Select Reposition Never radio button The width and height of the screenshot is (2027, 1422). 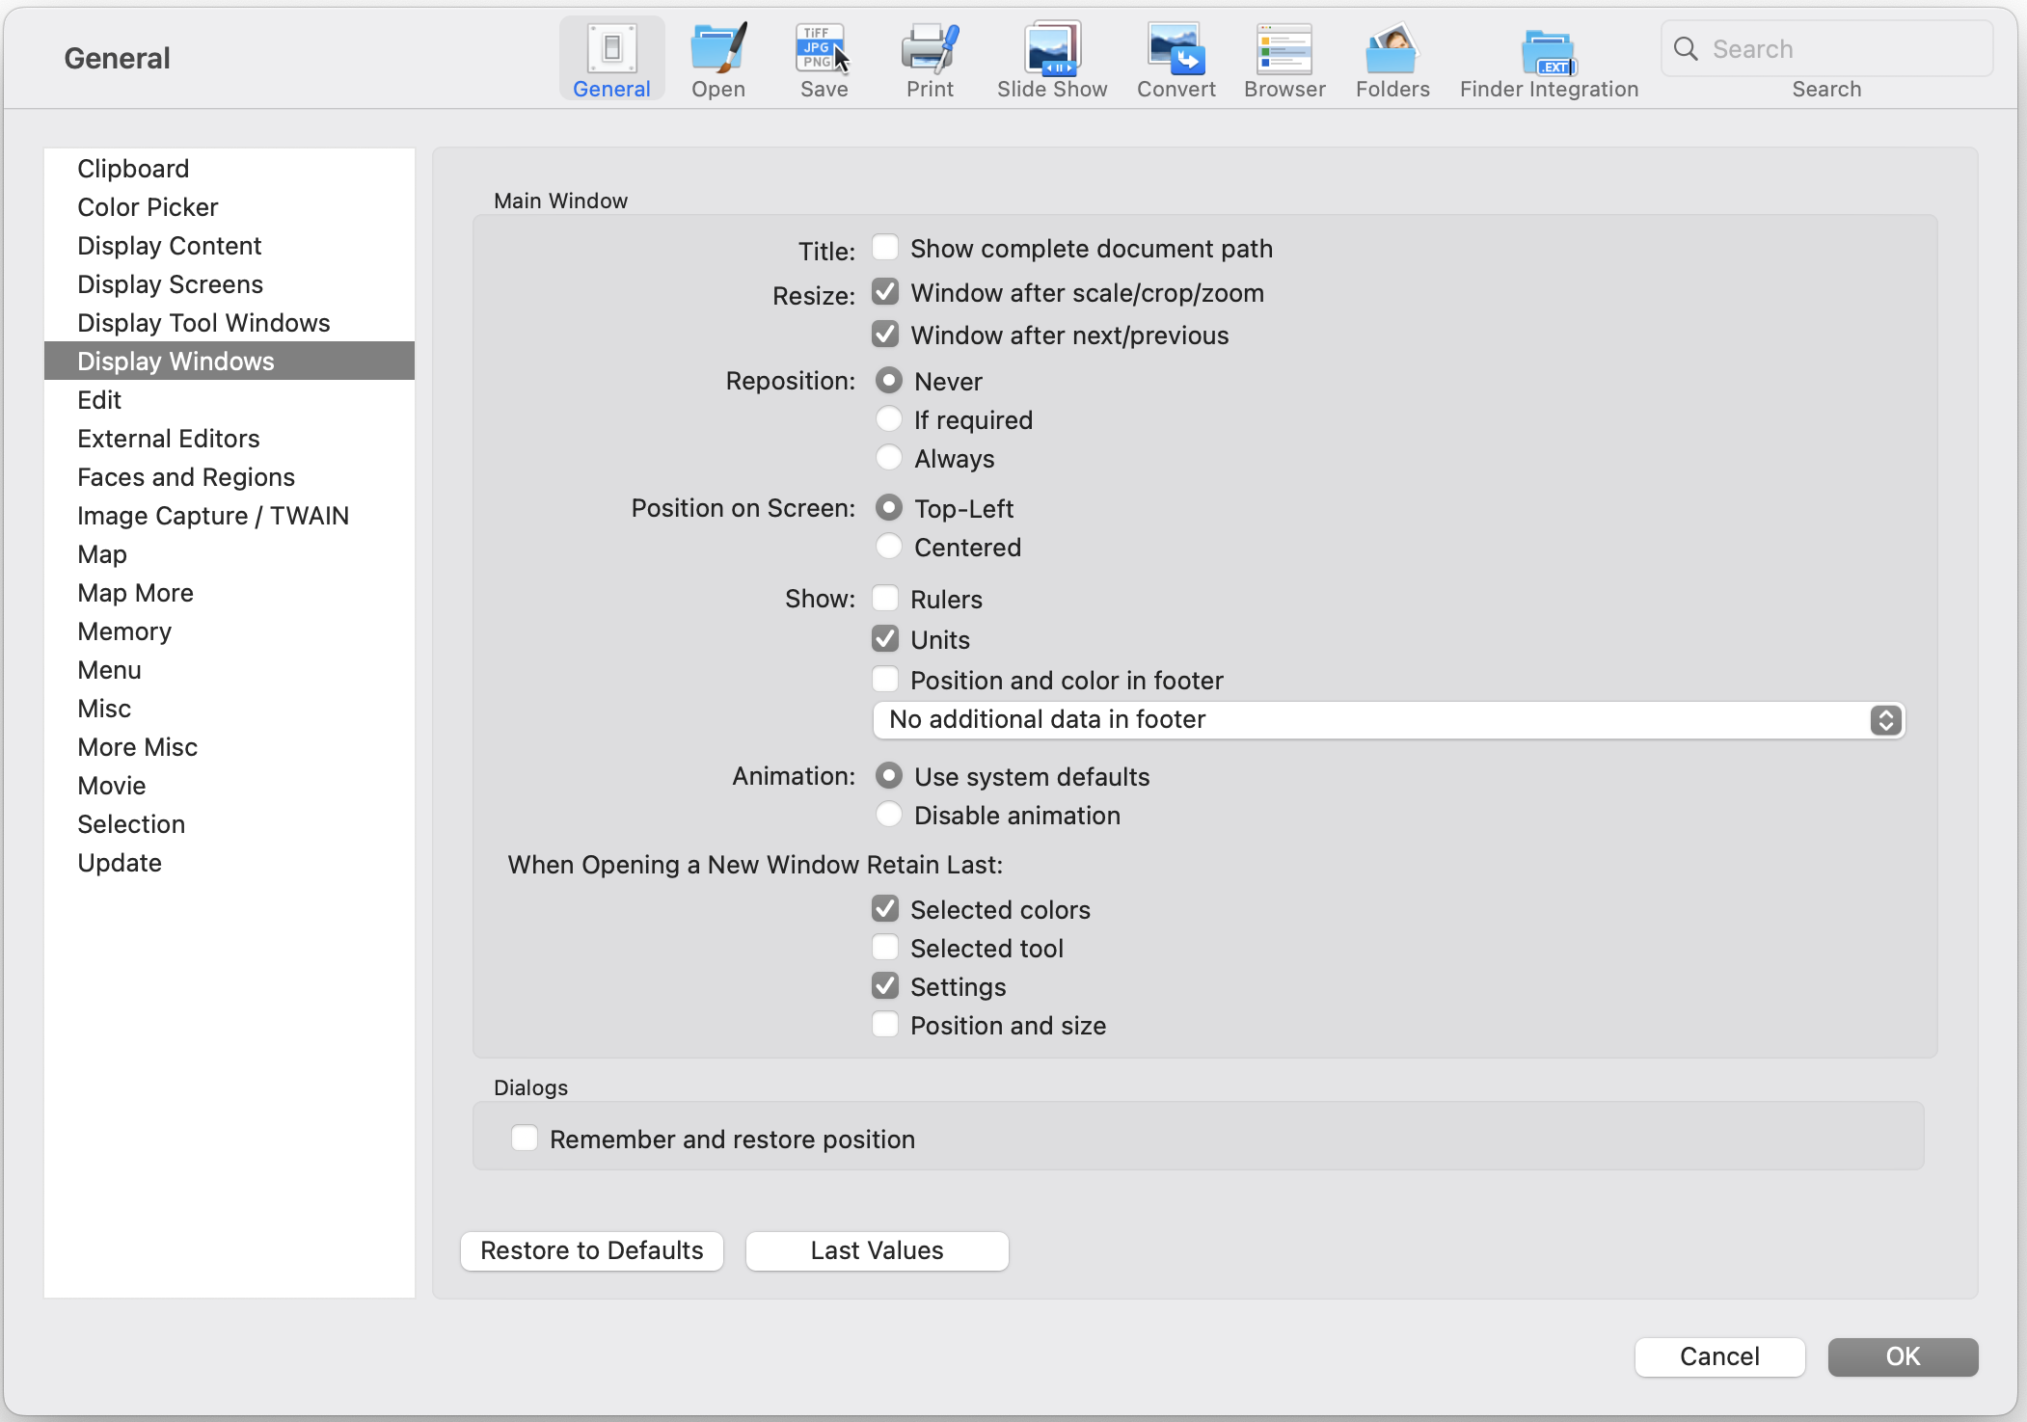[x=889, y=381]
